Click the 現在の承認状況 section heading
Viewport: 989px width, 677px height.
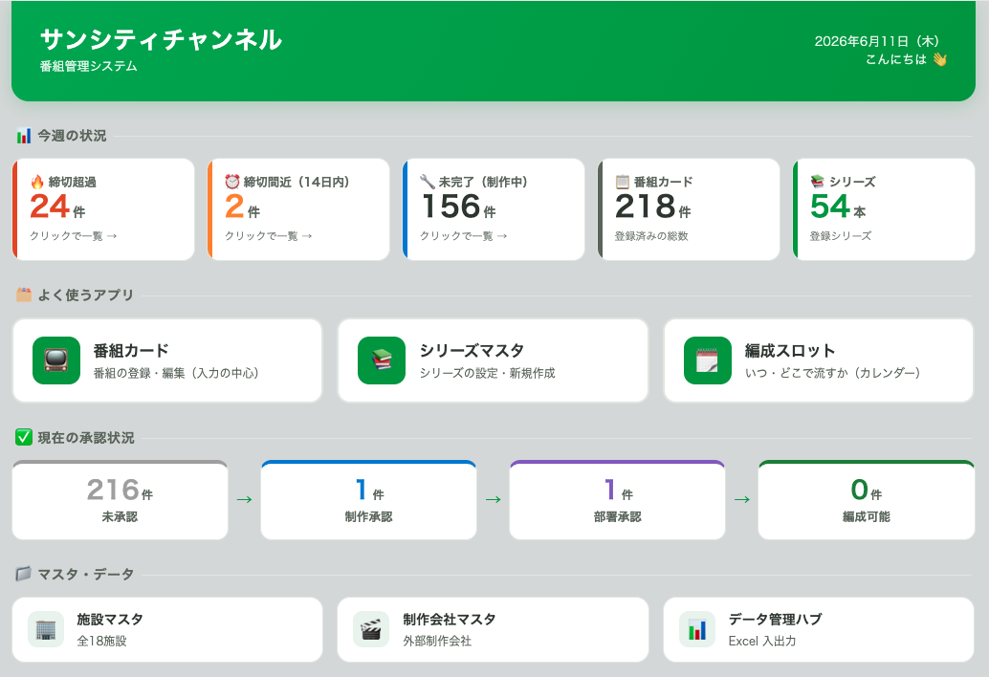click(x=86, y=437)
